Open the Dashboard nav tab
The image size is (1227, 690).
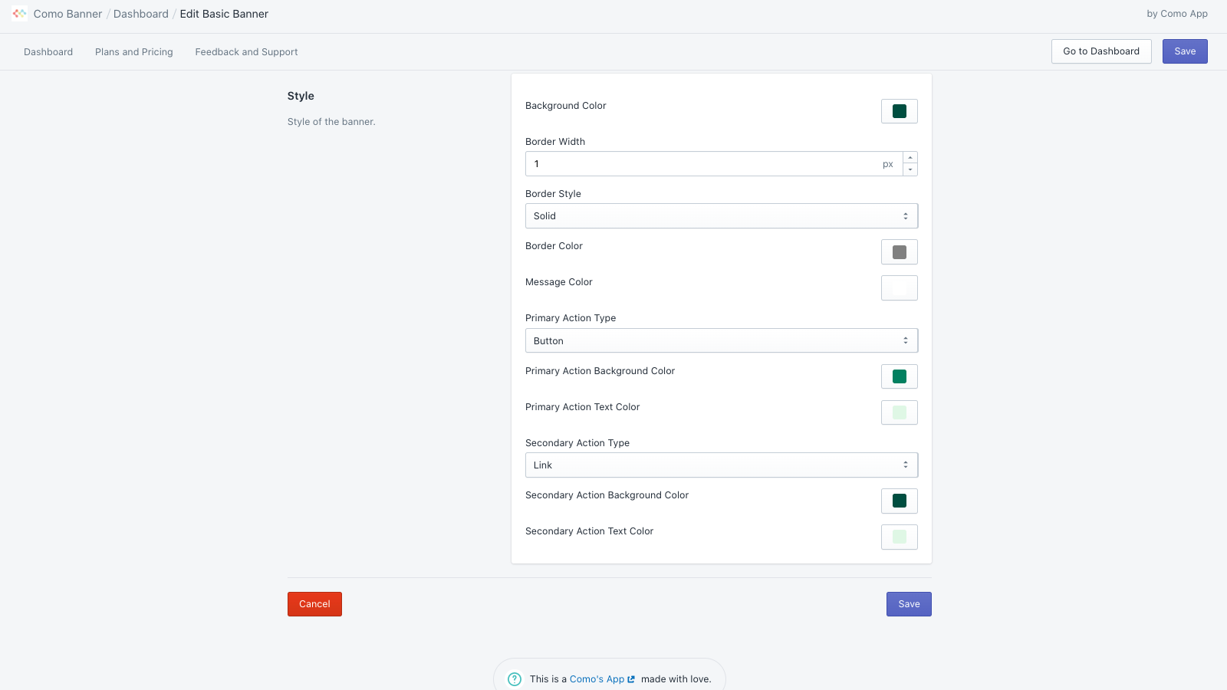[x=48, y=52]
